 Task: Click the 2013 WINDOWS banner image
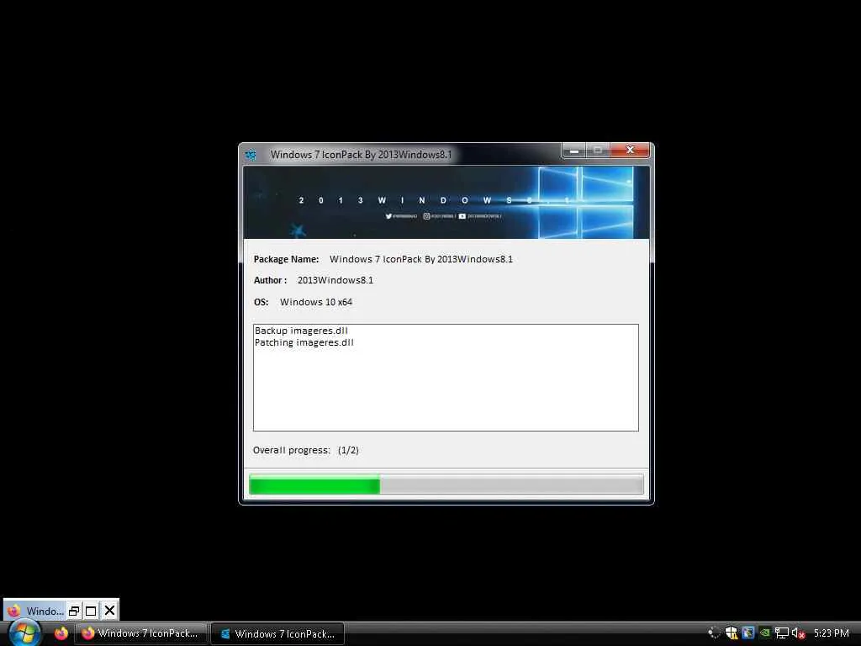446,203
